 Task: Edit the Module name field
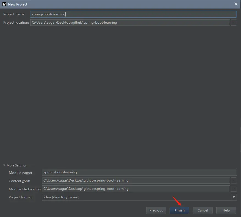tap(139, 172)
